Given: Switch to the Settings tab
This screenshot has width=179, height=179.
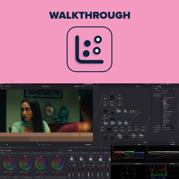Looking at the screenshot, I should point(159,86).
